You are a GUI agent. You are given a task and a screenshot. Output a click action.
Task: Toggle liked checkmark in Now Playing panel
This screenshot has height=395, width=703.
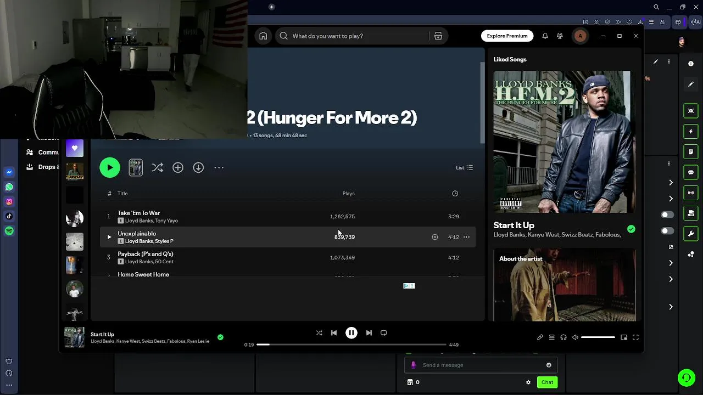[x=631, y=229]
